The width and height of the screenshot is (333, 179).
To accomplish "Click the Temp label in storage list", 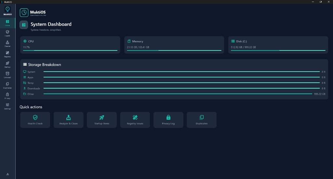I will coord(31,83).
